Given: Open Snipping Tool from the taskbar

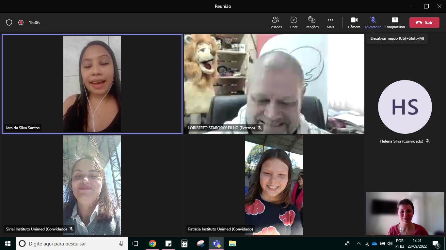Looking at the screenshot, I should pos(200,243).
